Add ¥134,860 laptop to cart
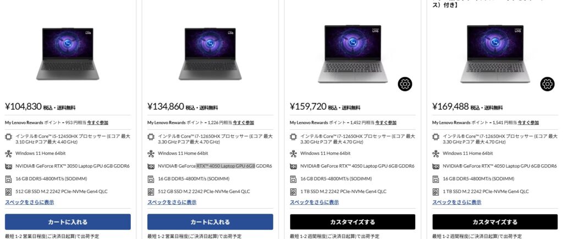The height and width of the screenshot is (239, 563). pyautogui.click(x=210, y=222)
